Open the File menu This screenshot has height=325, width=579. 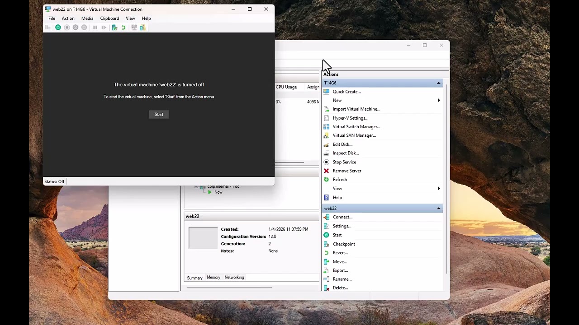click(x=52, y=19)
